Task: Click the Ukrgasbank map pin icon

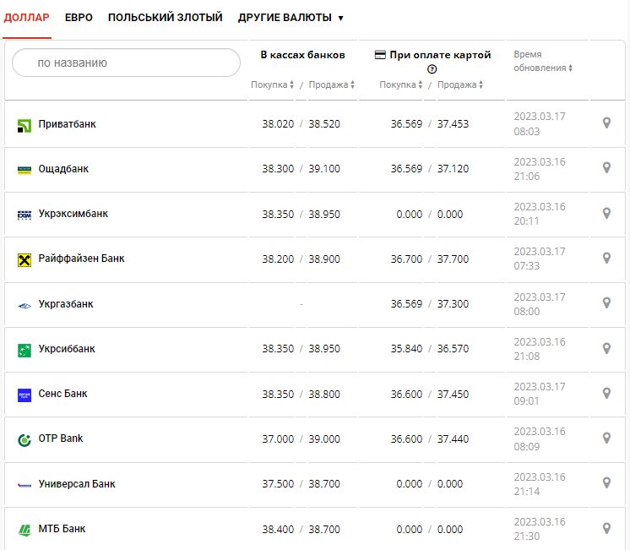Action: coord(606,302)
